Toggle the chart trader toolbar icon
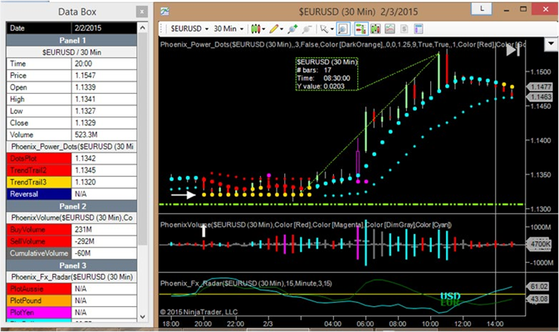559x332 pixels. pyautogui.click(x=361, y=29)
